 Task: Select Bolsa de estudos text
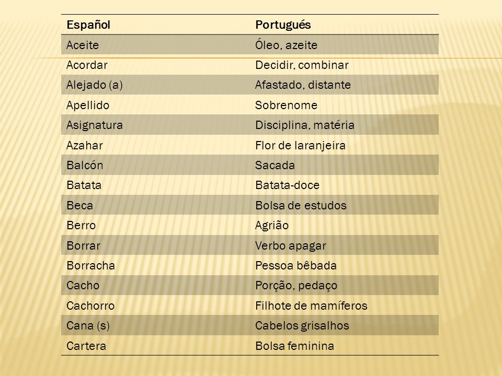click(x=301, y=205)
